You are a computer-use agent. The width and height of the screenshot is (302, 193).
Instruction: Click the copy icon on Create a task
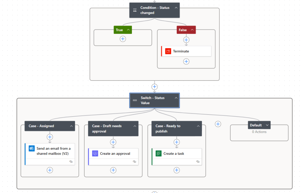198,161
